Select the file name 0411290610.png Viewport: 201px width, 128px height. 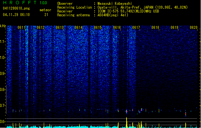[x=16, y=8]
